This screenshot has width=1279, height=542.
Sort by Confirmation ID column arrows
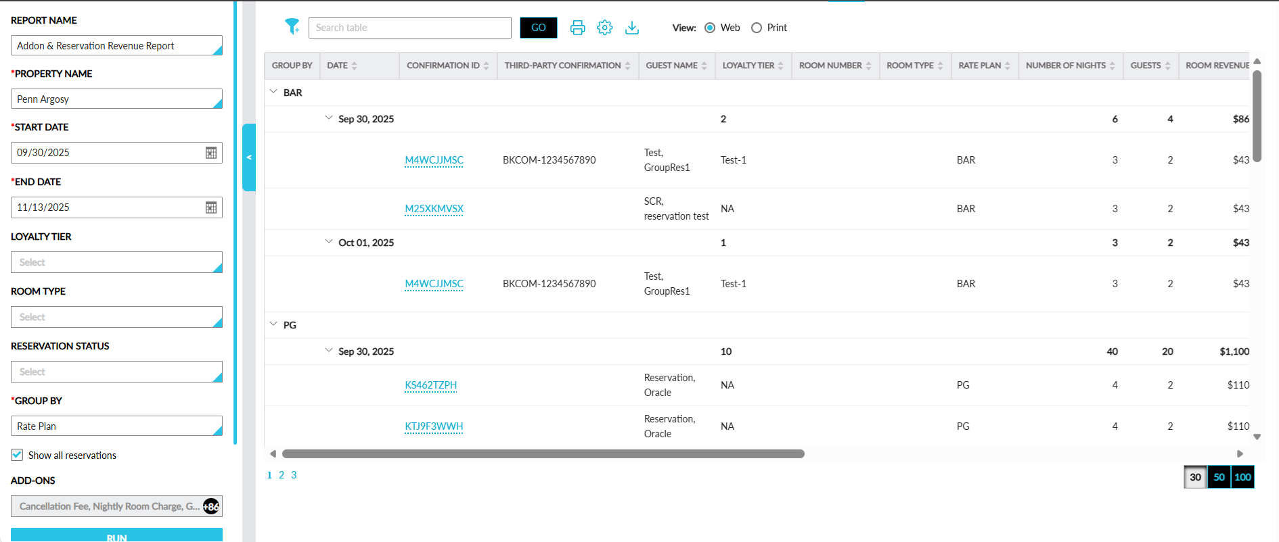pos(486,66)
